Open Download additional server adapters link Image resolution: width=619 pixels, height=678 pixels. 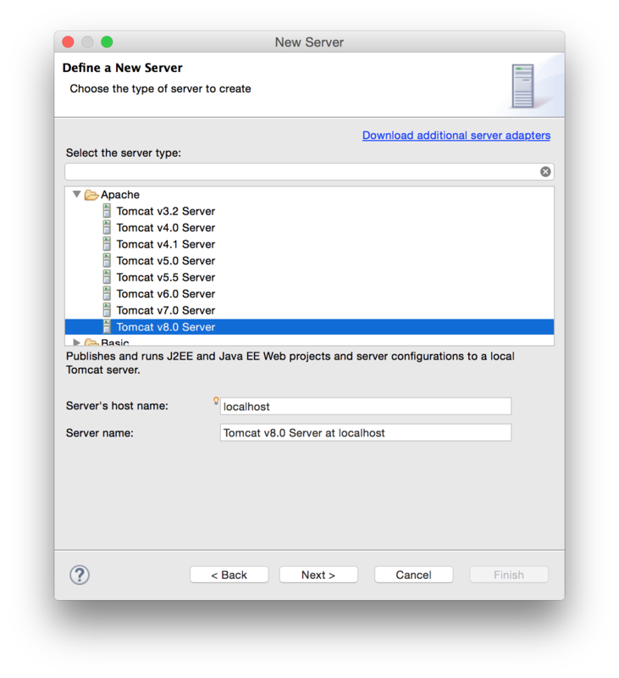[456, 136]
